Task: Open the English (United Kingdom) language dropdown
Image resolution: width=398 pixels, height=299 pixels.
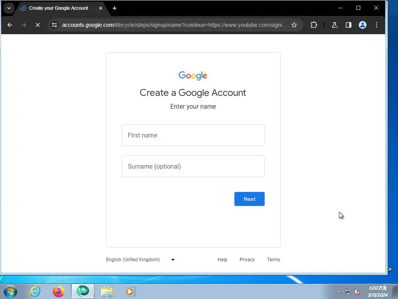Action: [141, 260]
